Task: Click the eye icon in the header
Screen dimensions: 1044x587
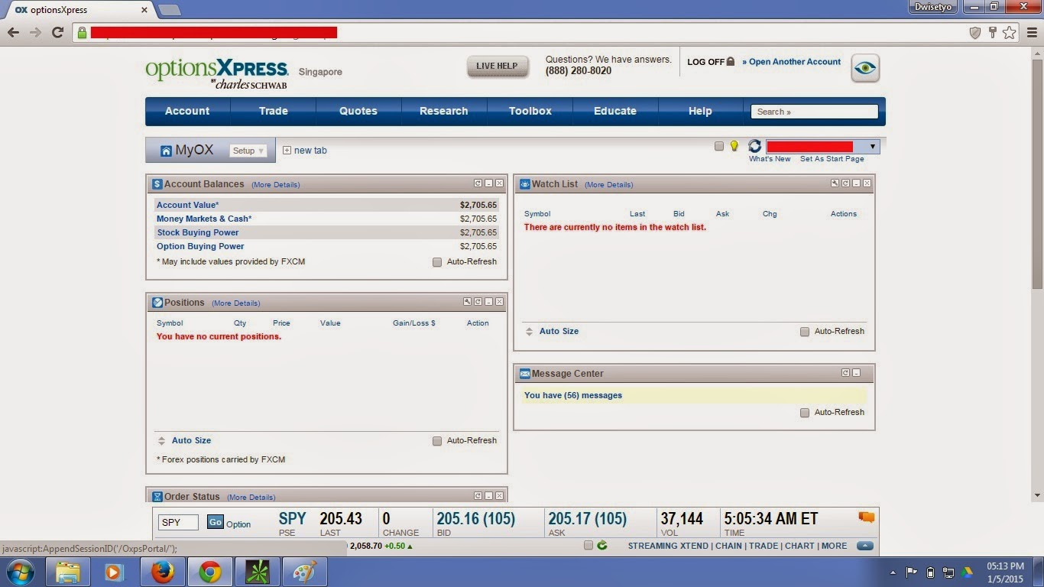Action: click(x=865, y=68)
